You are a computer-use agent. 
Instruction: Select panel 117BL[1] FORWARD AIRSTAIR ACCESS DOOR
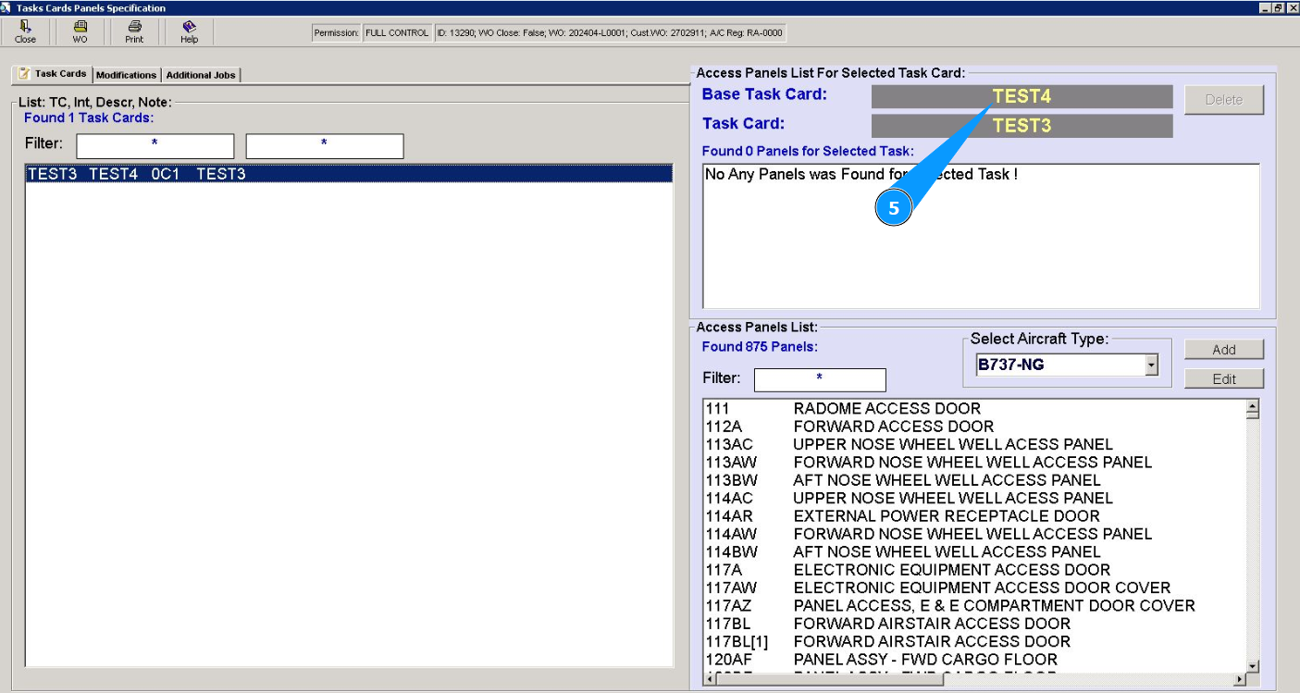pyautogui.click(x=975, y=641)
